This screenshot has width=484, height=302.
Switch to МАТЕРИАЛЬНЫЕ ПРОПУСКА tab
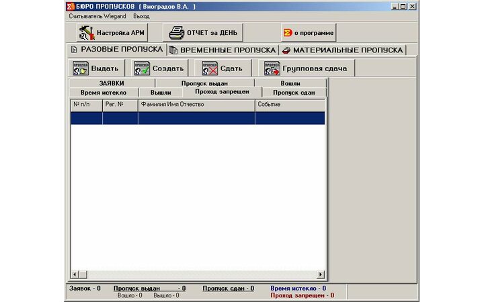coord(342,50)
